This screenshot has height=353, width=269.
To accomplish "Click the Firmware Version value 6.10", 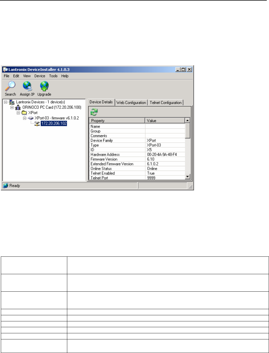I will [151, 159].
